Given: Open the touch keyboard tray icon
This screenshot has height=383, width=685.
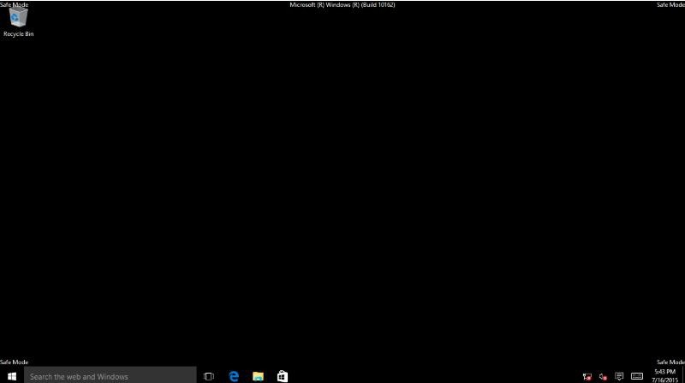Looking at the screenshot, I should 637,376.
